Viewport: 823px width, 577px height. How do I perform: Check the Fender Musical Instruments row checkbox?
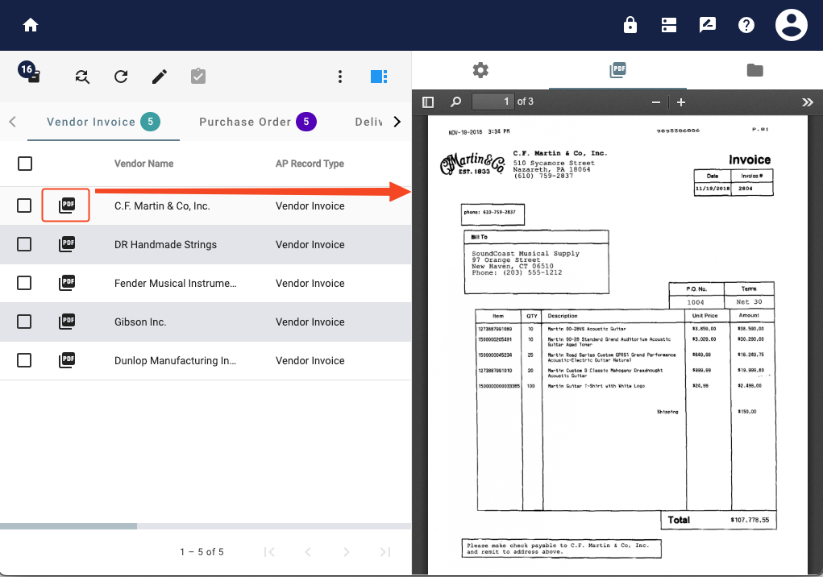coord(24,283)
